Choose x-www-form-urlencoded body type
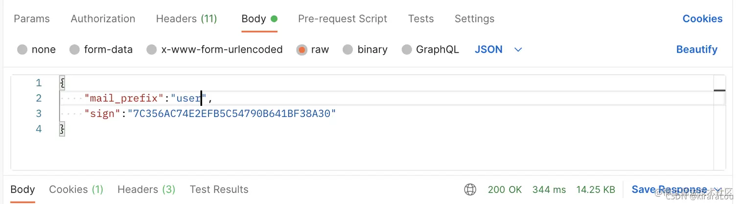The width and height of the screenshot is (740, 204). pos(152,50)
